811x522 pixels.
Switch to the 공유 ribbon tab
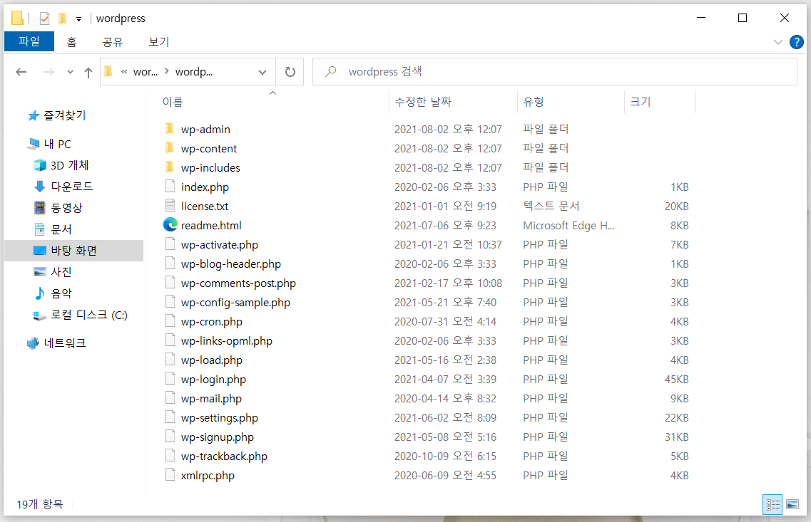(x=113, y=42)
